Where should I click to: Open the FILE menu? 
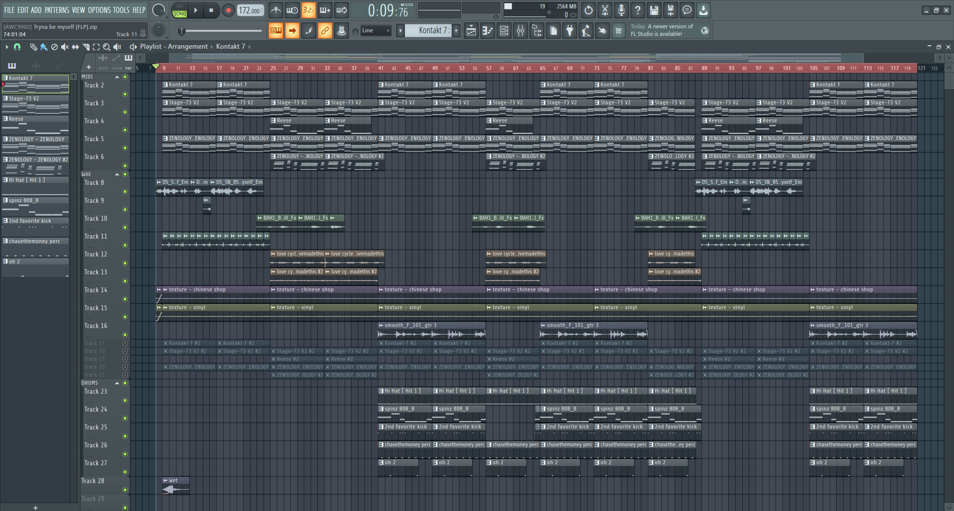point(9,10)
